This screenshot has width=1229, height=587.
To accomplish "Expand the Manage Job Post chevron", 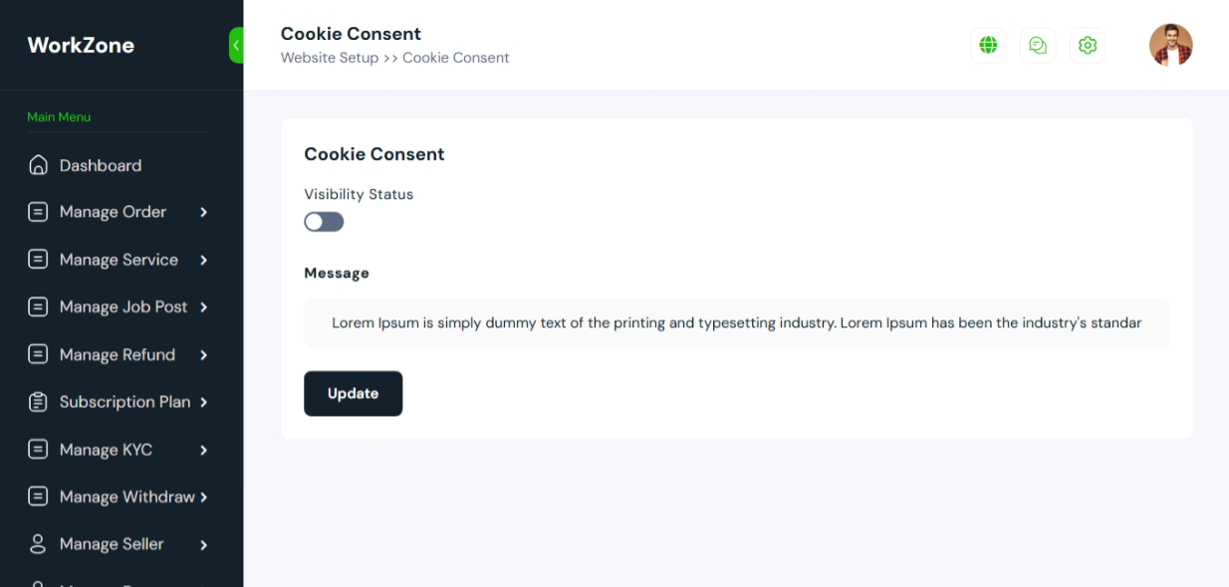I will coord(203,307).
